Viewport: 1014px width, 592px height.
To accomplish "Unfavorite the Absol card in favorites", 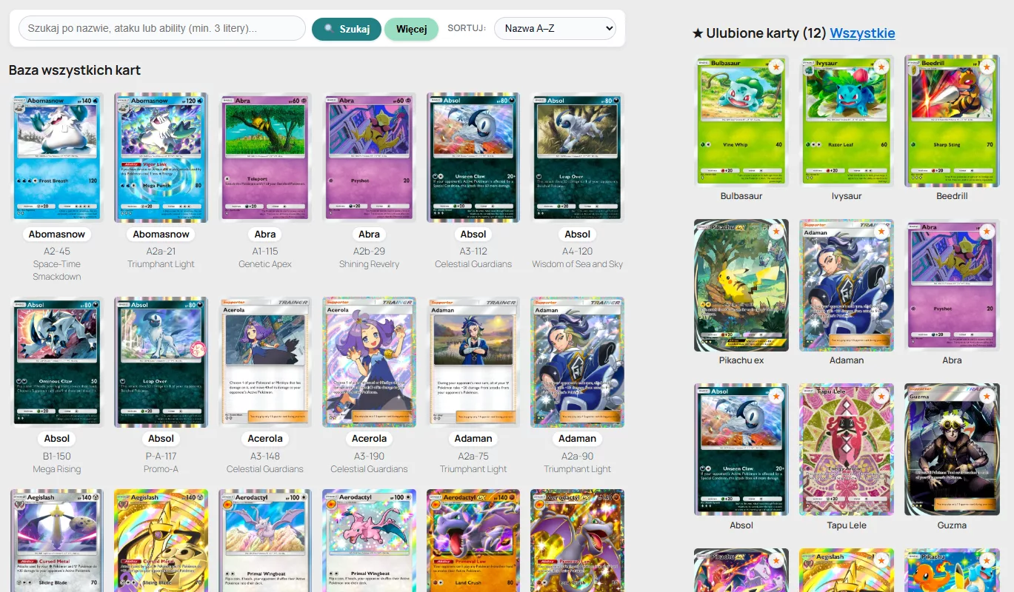I will coord(776,396).
